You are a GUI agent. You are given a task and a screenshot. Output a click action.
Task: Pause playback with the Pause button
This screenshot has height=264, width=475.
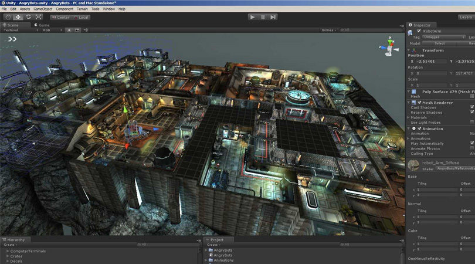point(263,17)
